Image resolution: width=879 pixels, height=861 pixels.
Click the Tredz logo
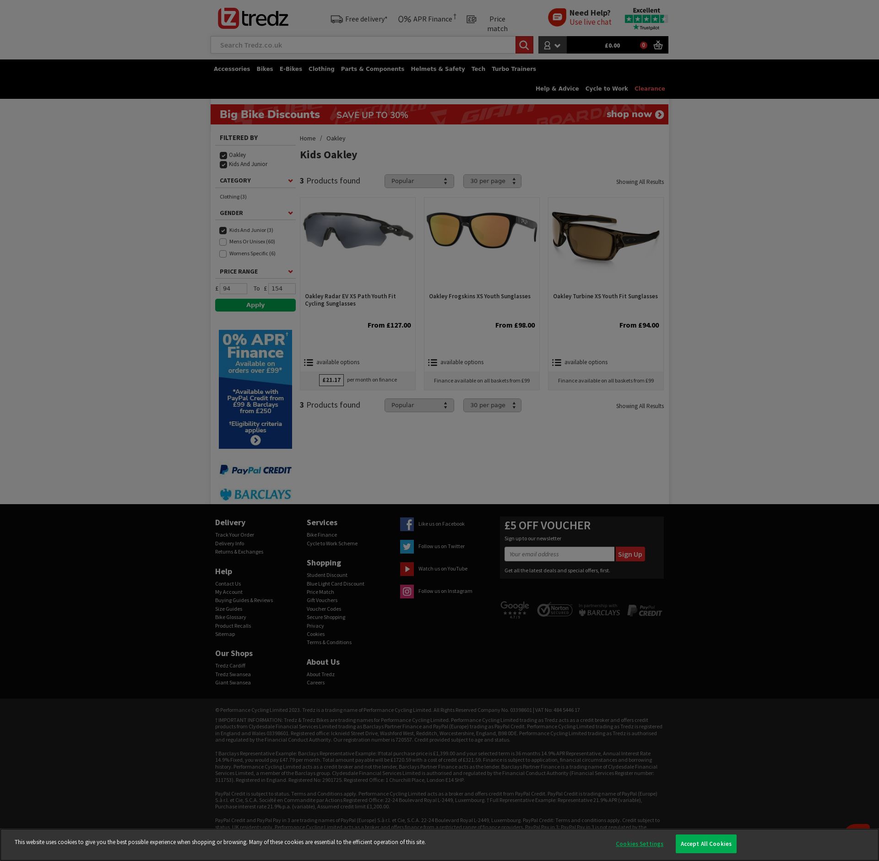(x=253, y=19)
